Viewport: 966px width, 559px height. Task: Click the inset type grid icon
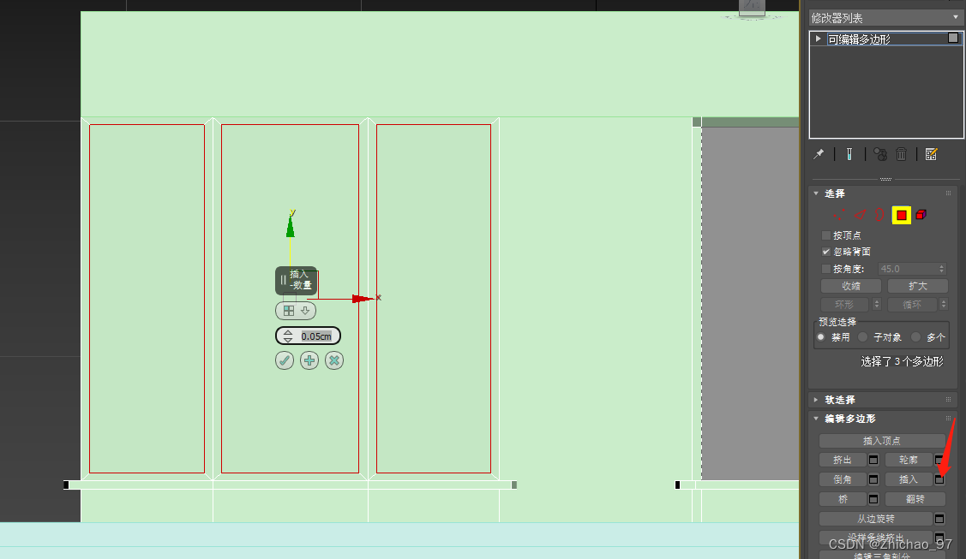tap(288, 311)
